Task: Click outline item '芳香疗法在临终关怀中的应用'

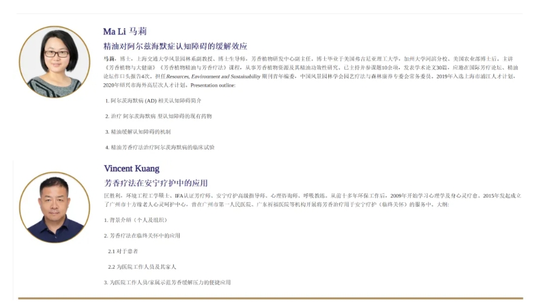Action: coord(144,236)
